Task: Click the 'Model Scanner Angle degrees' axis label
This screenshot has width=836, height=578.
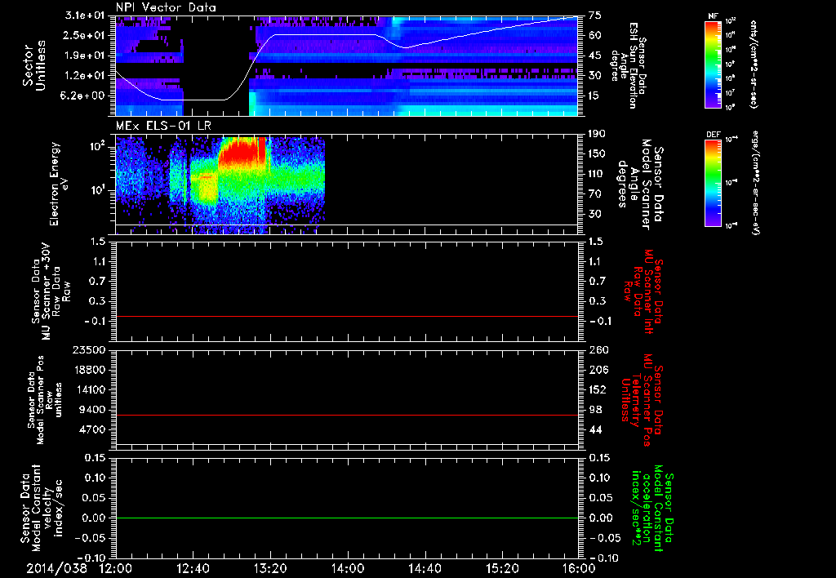Action: click(x=640, y=185)
